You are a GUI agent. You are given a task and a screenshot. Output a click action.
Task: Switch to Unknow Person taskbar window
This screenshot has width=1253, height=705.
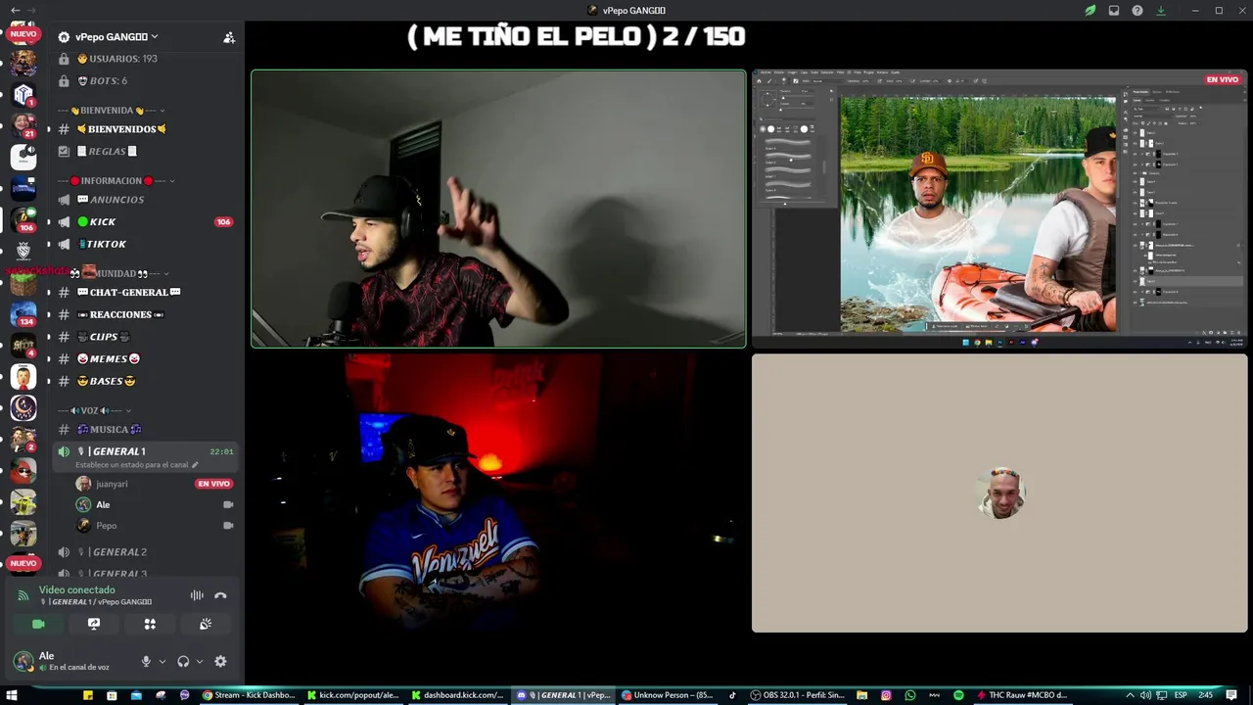[x=668, y=695]
